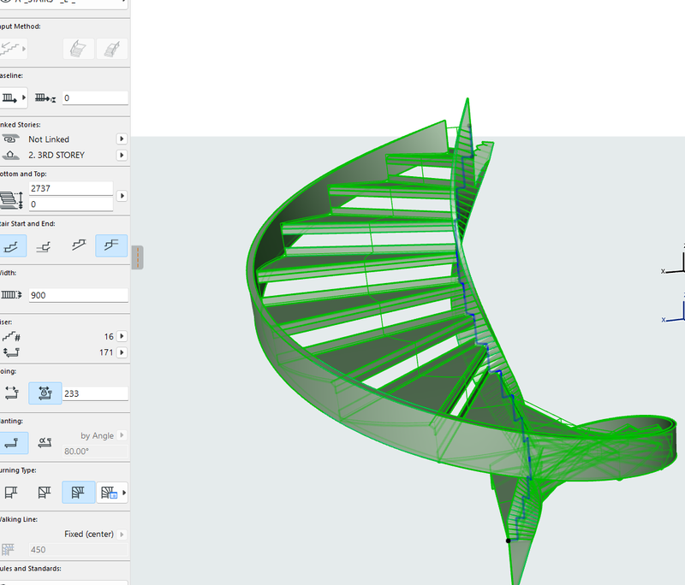This screenshot has width=685, height=585.
Task: Select the first greyed stair geometry method icon
Action: tap(78, 49)
